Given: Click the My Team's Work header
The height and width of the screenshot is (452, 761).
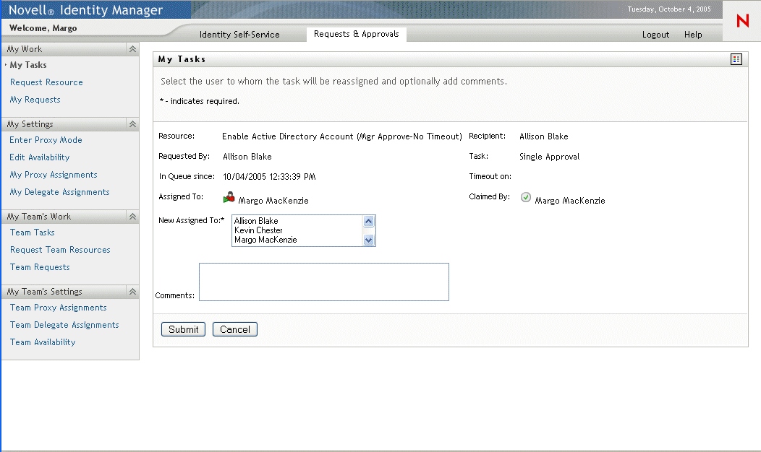Looking at the screenshot, I should click(70, 217).
